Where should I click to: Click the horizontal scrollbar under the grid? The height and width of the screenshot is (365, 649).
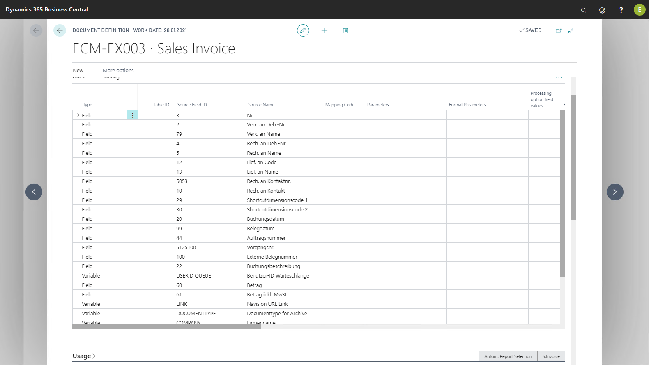[167, 327]
